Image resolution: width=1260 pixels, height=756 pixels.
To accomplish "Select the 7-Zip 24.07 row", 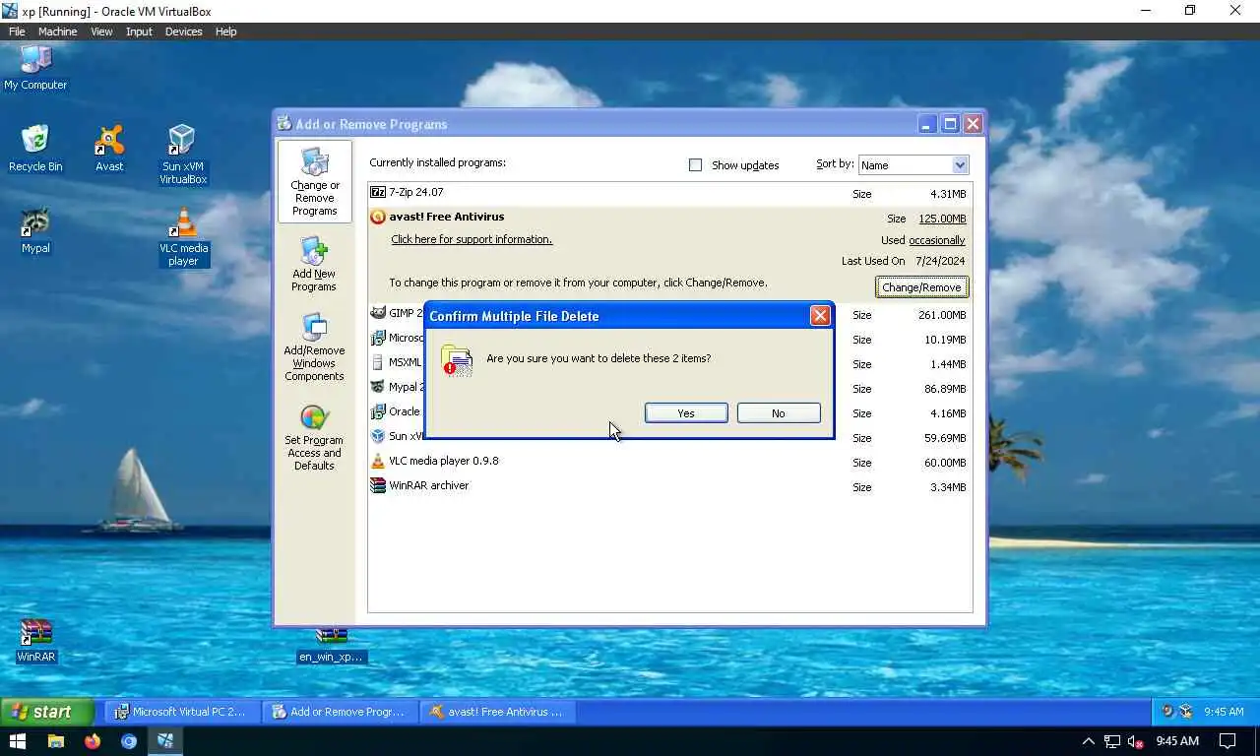I will [x=669, y=193].
